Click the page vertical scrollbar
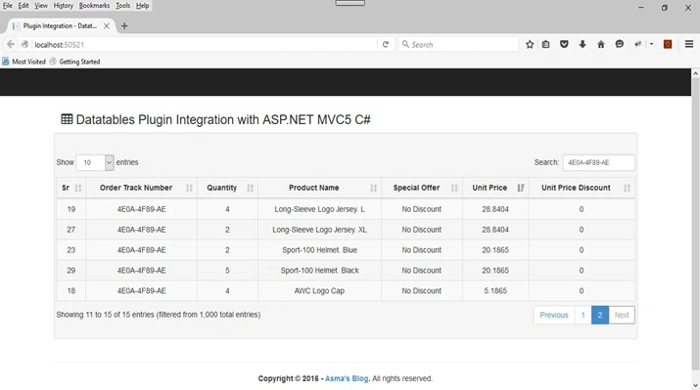The height and width of the screenshot is (390, 700). (x=695, y=223)
